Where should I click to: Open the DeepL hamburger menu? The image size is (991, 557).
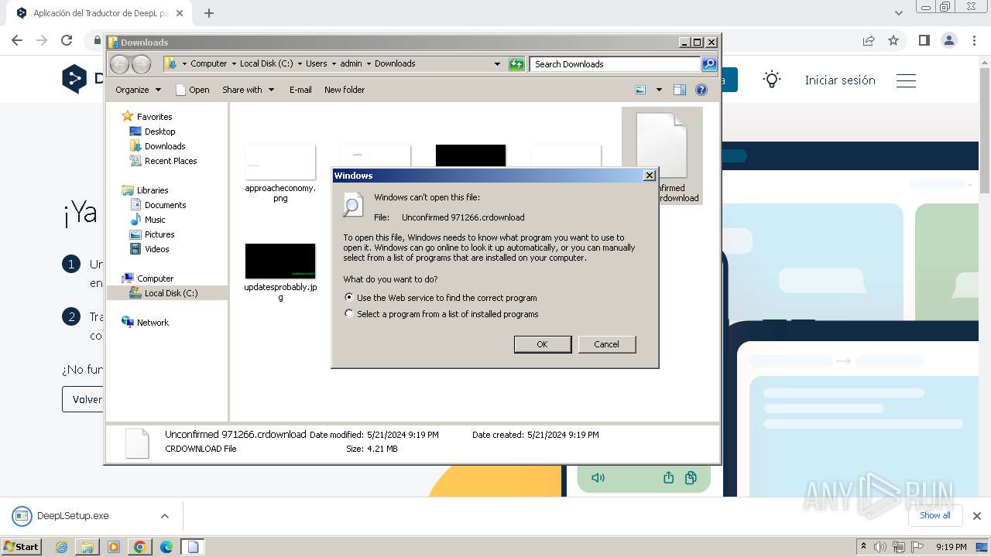tap(907, 80)
